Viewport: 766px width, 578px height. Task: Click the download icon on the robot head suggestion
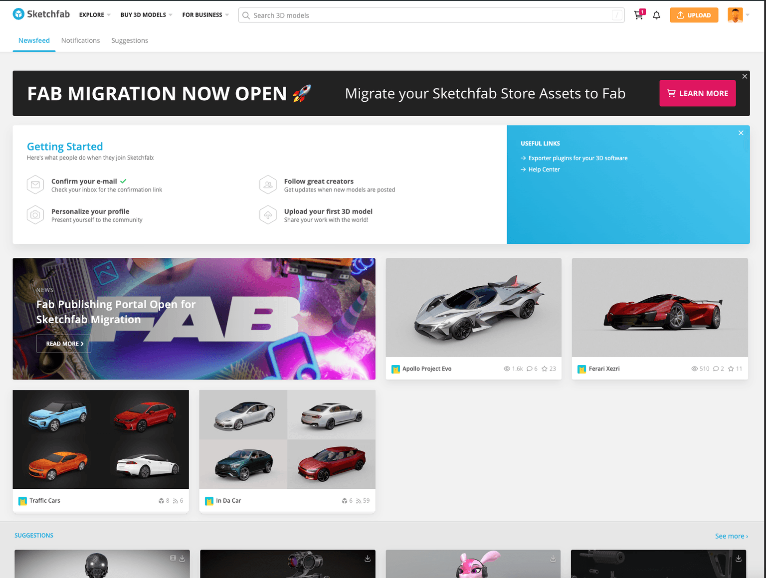coord(182,559)
